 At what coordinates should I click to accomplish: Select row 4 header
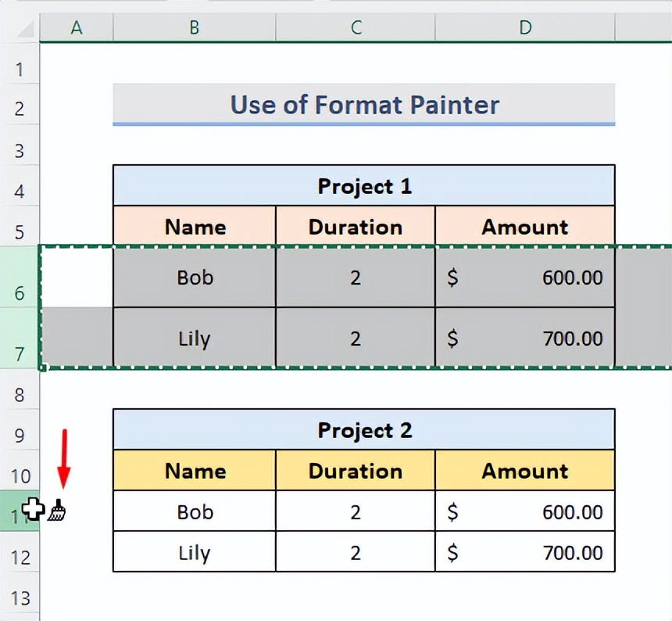20,185
